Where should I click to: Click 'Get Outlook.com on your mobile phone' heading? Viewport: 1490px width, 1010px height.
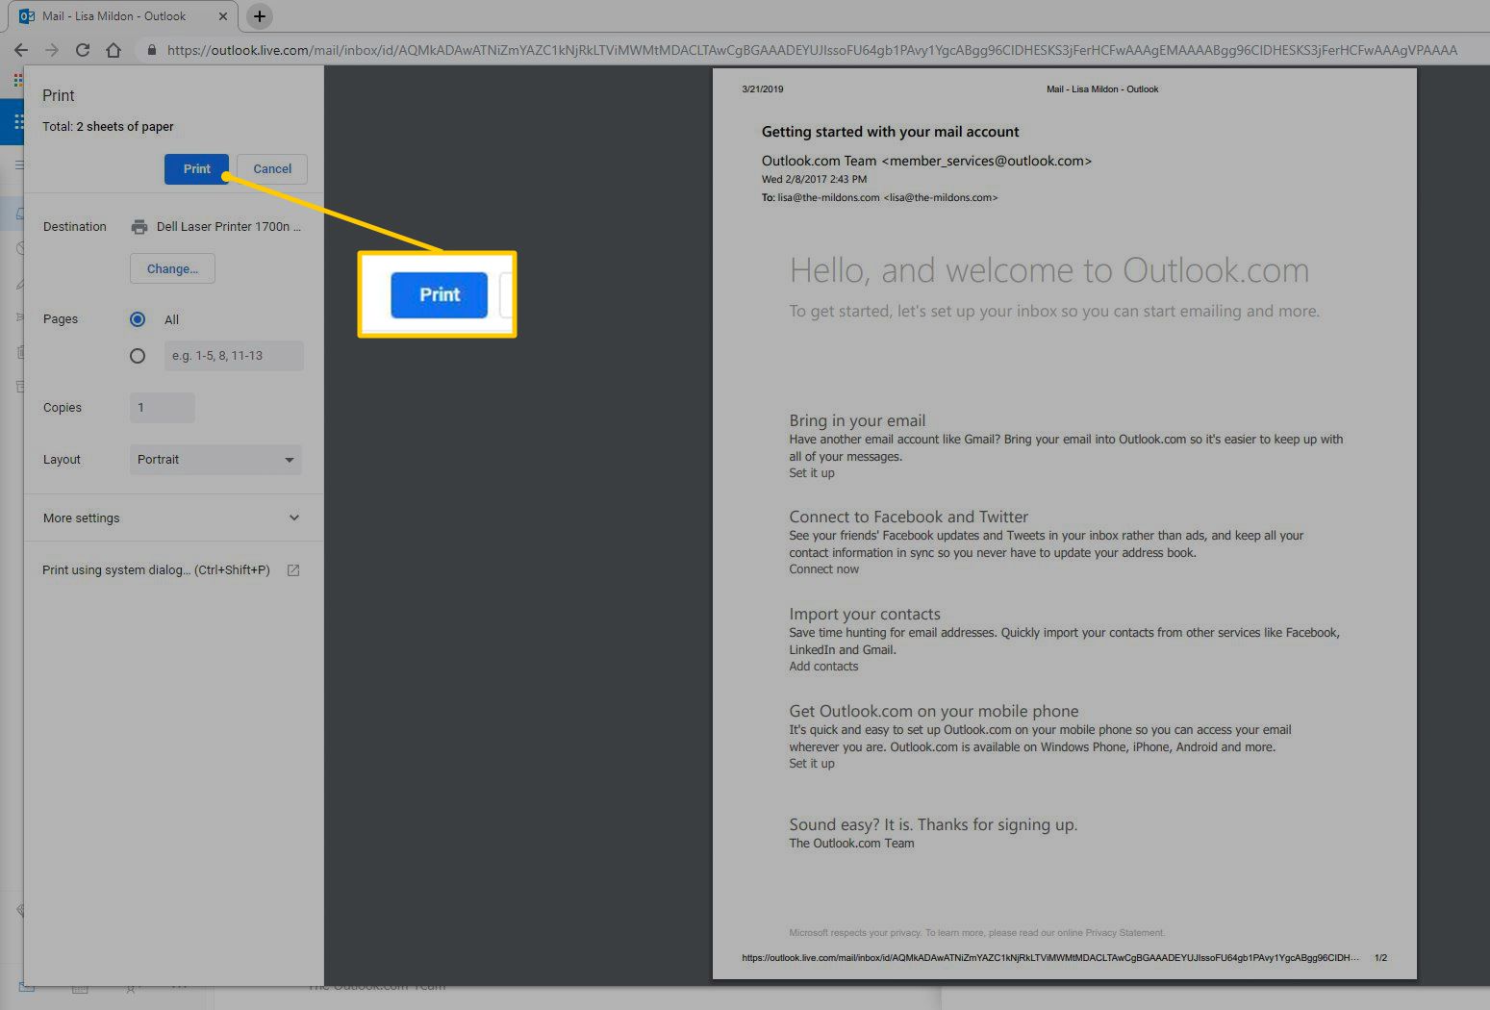point(934,711)
